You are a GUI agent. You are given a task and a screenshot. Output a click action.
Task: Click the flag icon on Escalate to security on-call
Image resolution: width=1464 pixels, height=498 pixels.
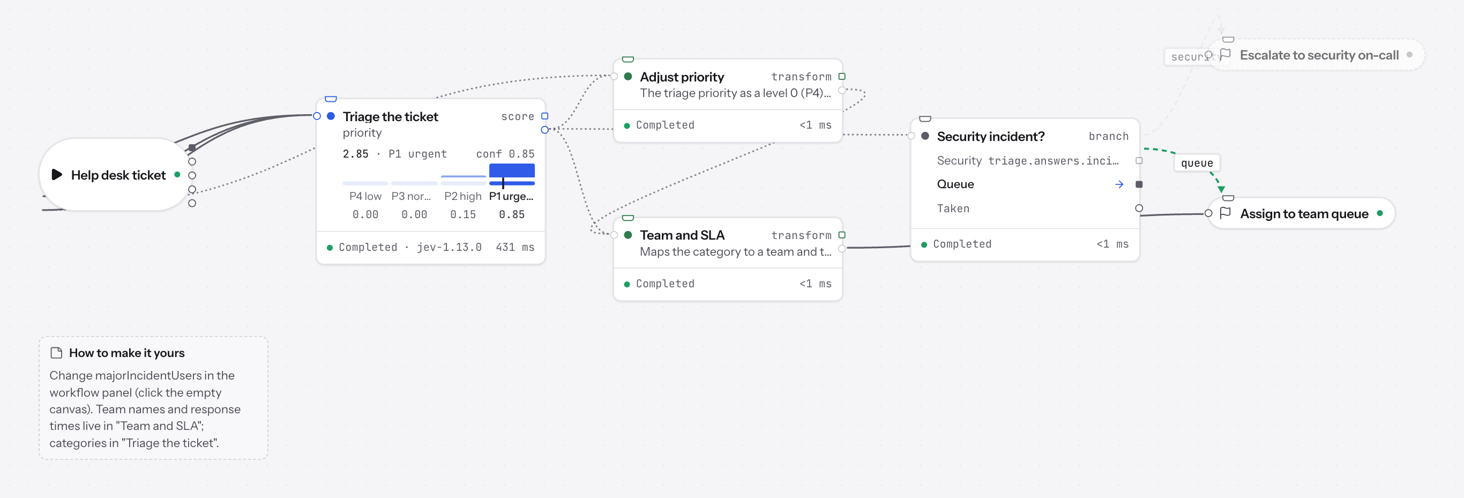point(1226,55)
